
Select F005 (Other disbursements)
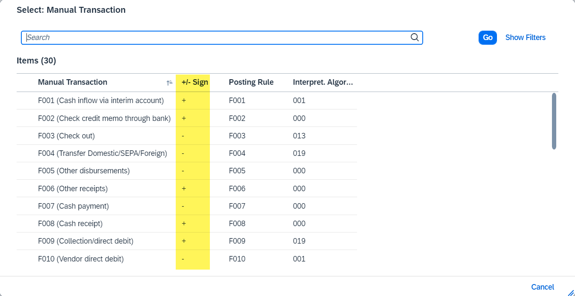click(84, 171)
